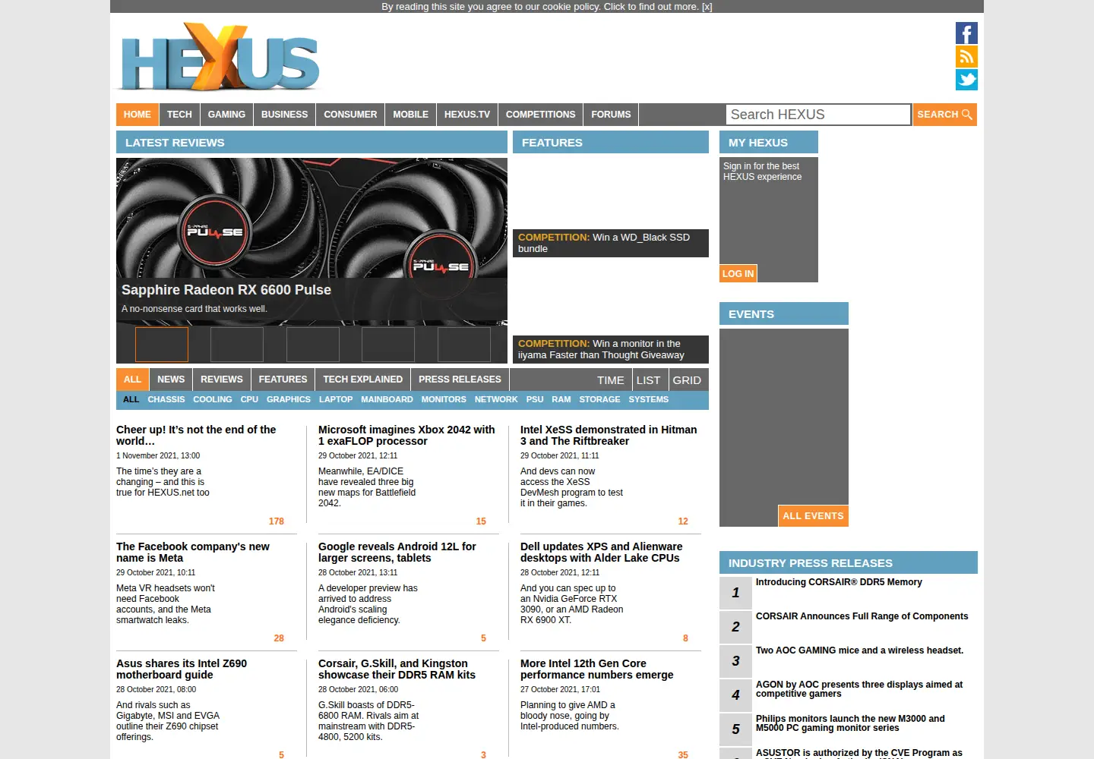Filter articles by MONITORS category

pyautogui.click(x=444, y=399)
